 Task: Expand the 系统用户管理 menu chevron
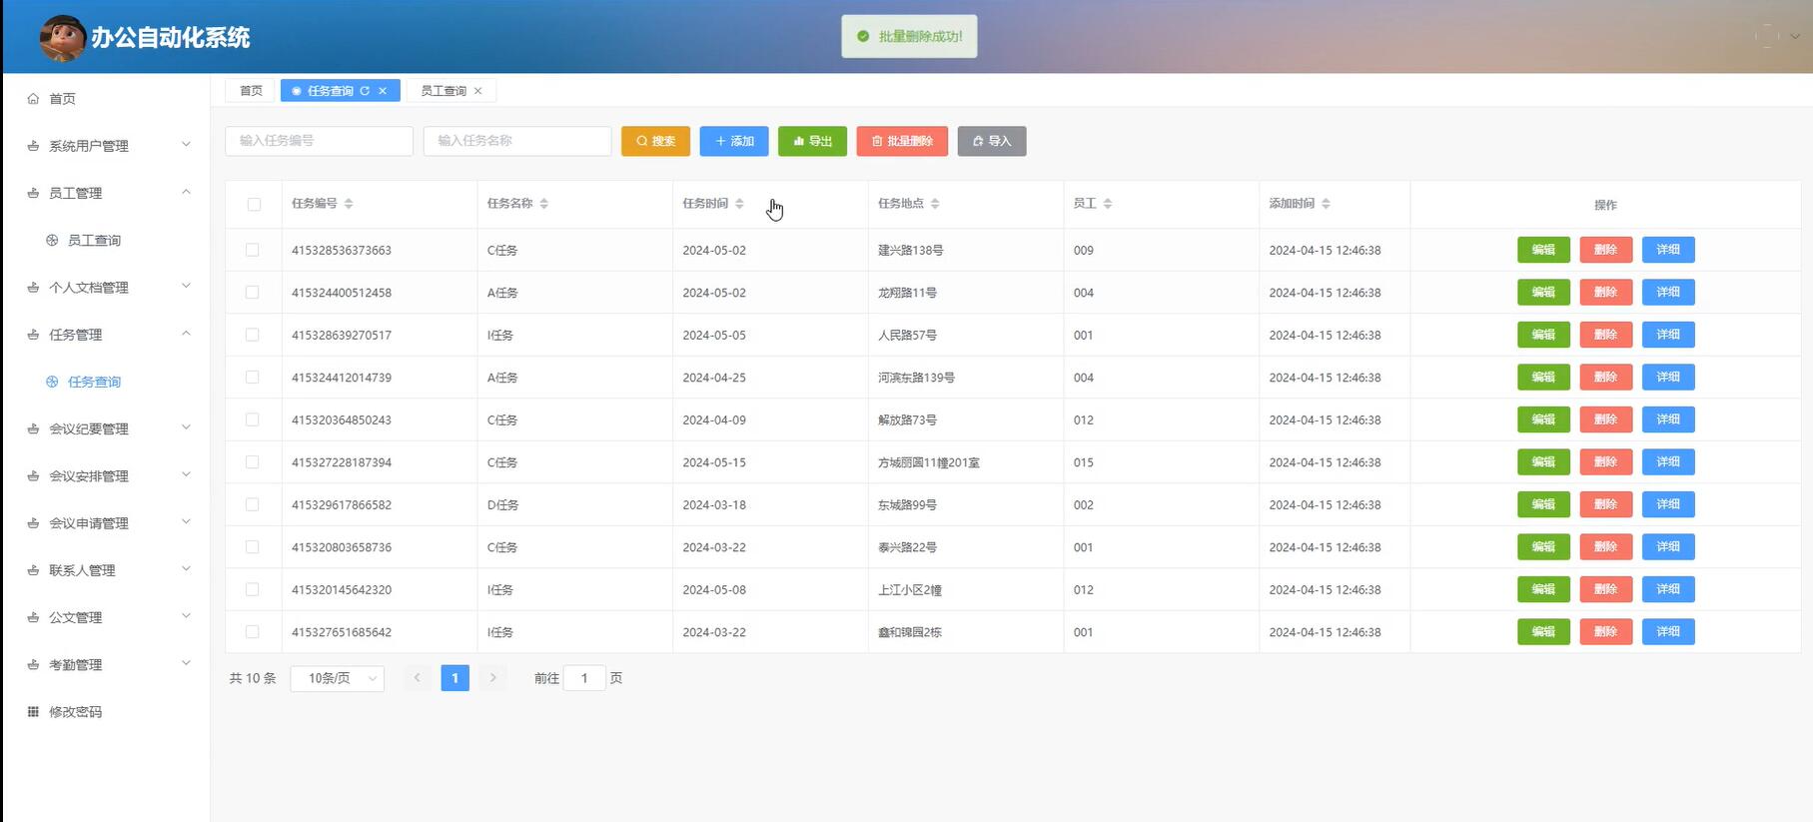(186, 145)
